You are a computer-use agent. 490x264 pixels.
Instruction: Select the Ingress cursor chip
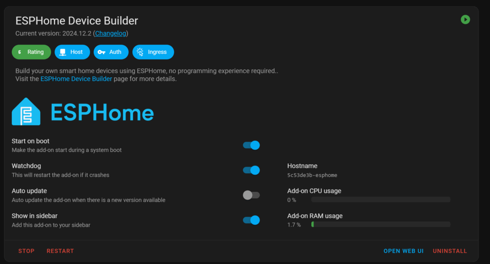(x=153, y=52)
